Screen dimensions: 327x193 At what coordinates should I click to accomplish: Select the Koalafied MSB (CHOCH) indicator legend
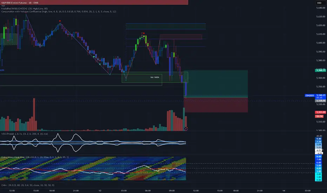click(25, 8)
